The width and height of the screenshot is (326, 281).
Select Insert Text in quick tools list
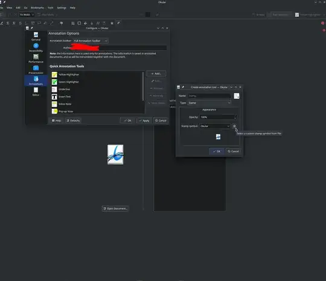[97, 97]
